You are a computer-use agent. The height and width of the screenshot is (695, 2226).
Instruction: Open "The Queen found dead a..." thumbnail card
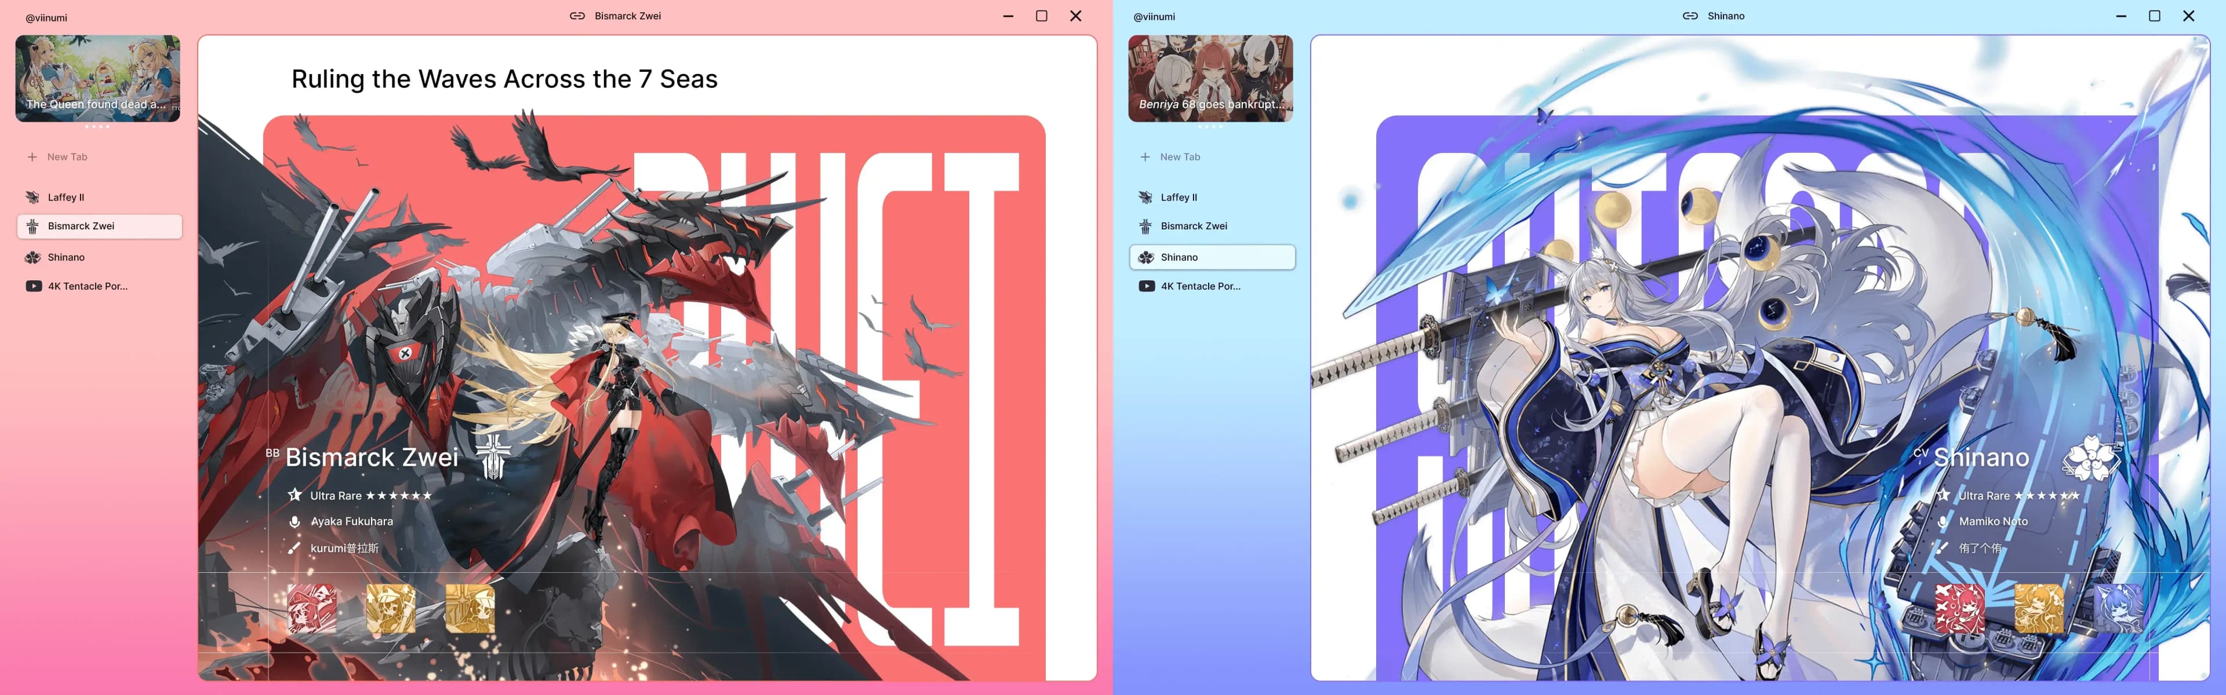pos(97,79)
